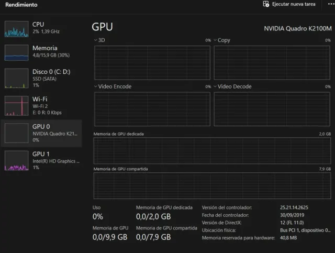Click the Versión de DirectX label
The height and width of the screenshot is (253, 335).
[221, 223]
